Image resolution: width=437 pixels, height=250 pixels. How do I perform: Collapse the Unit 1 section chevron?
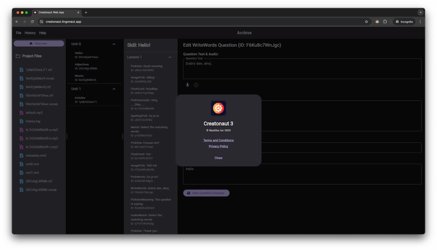coord(114,89)
